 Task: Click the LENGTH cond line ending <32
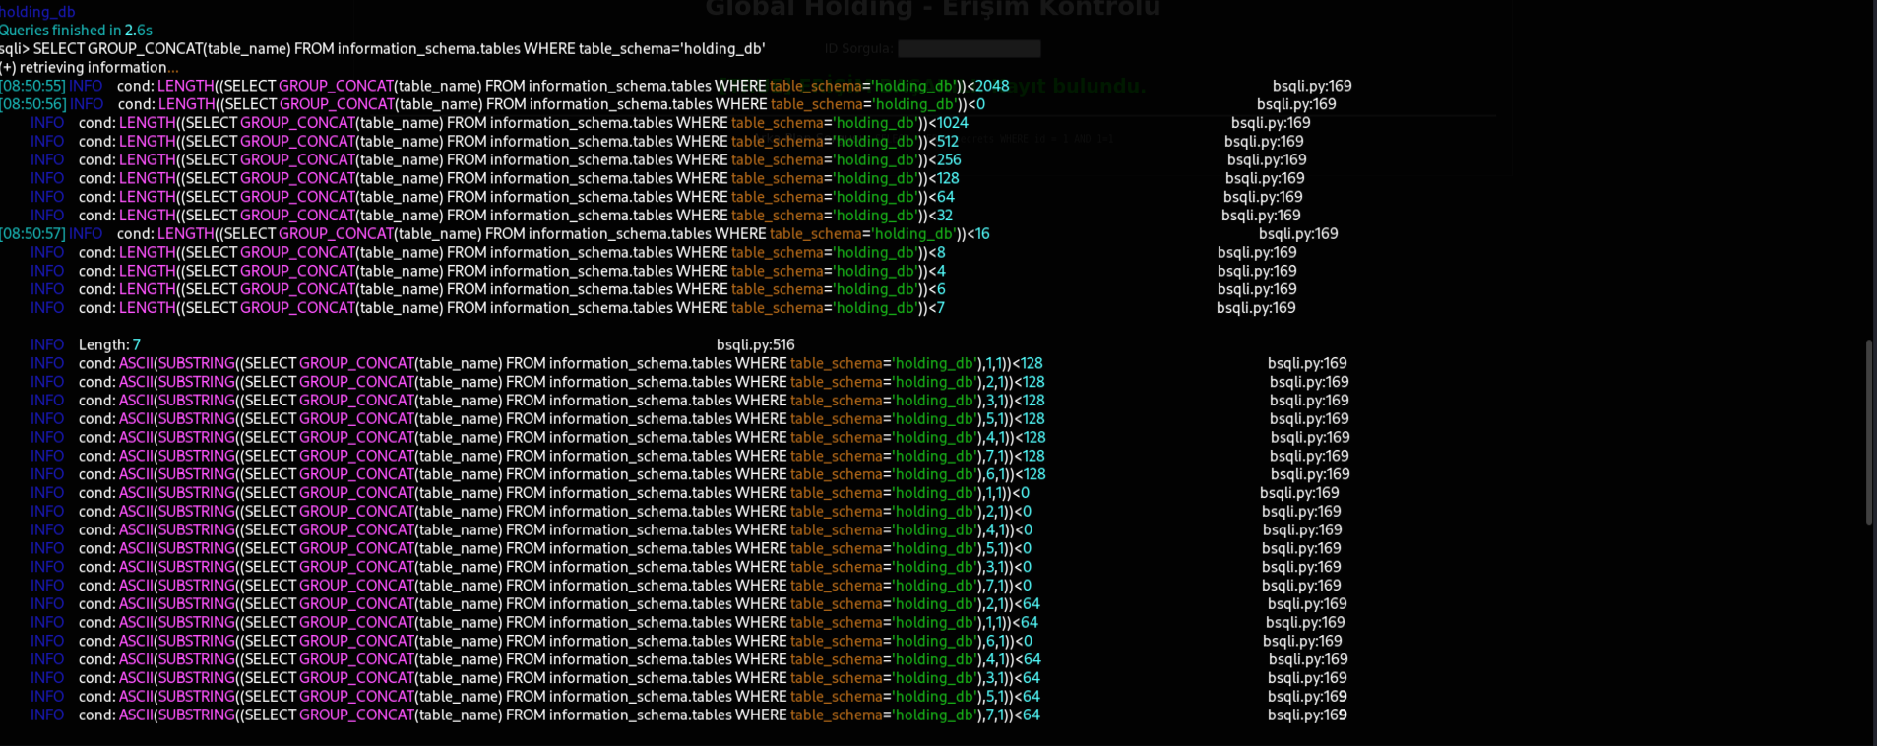516,216
